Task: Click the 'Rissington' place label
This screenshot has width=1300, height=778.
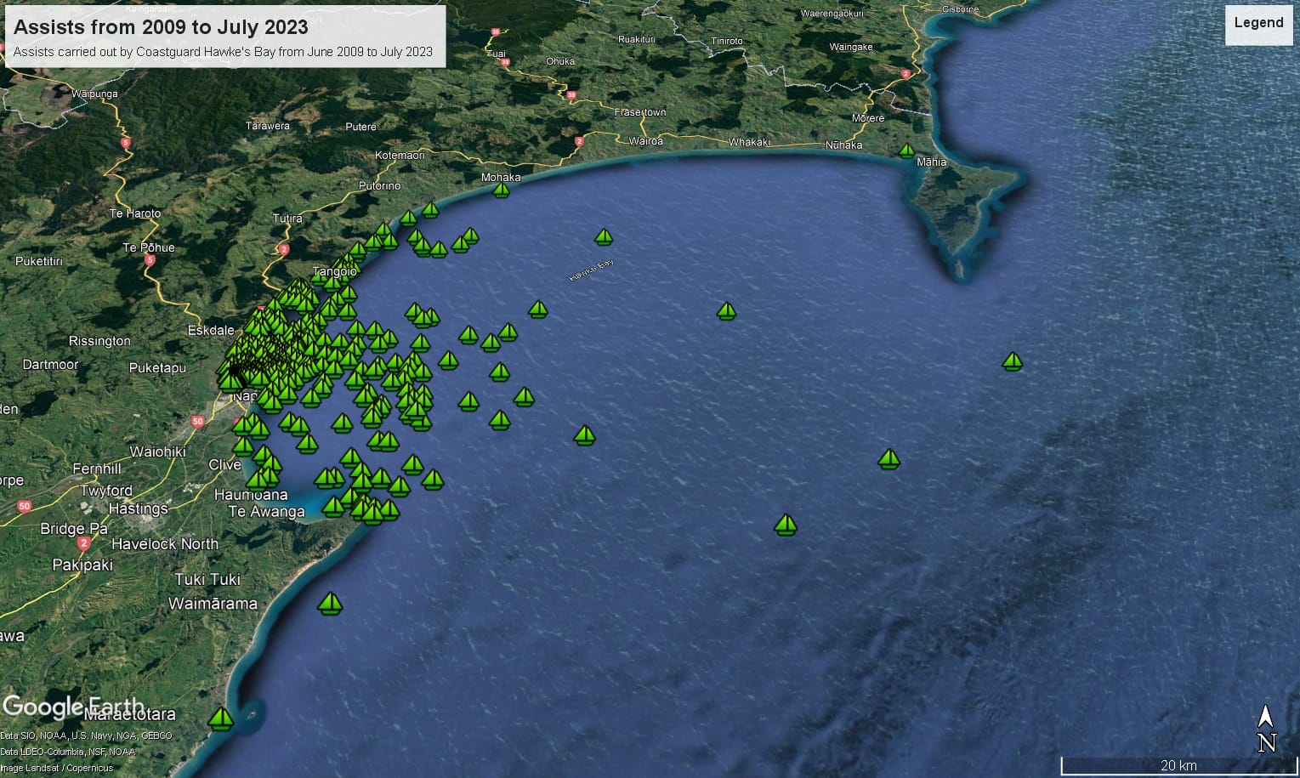Action: [x=99, y=341]
